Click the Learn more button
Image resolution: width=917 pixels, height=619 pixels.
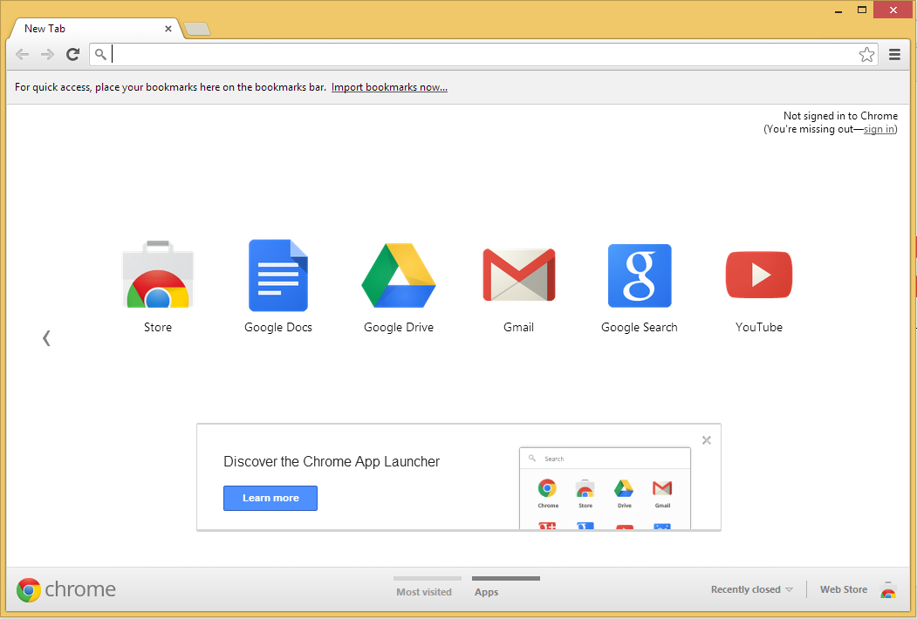click(x=270, y=498)
